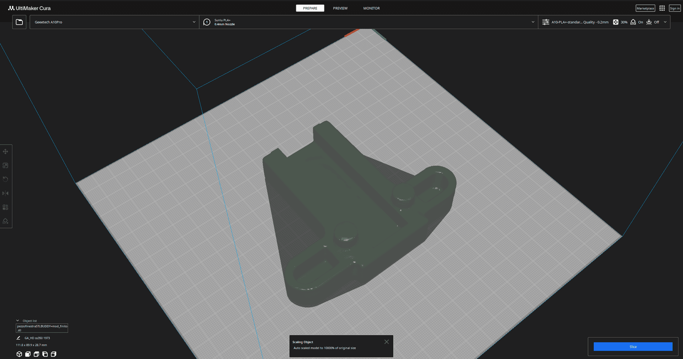683x359 pixels.
Task: Select the Mirror tool
Action: tap(5, 193)
